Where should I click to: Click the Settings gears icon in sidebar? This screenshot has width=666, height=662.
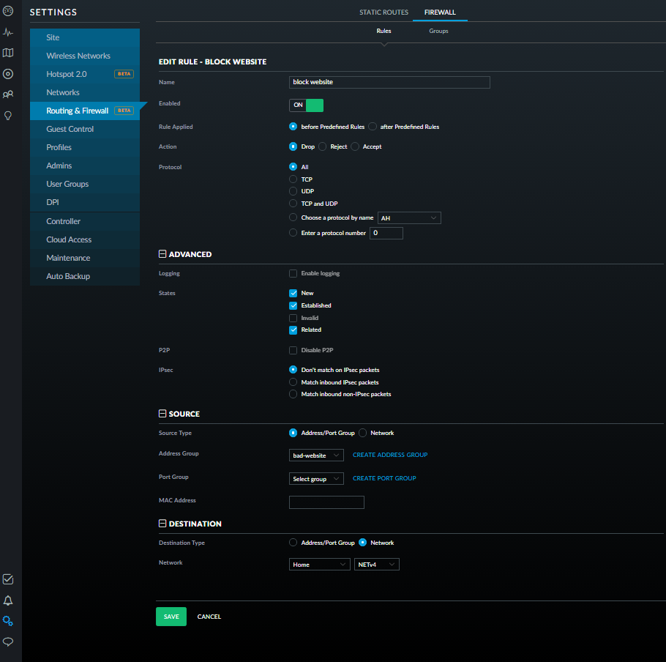coord(8,621)
